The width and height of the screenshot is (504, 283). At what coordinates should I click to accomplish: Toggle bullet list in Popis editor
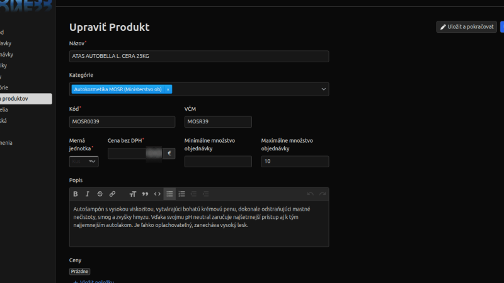[x=169, y=194]
